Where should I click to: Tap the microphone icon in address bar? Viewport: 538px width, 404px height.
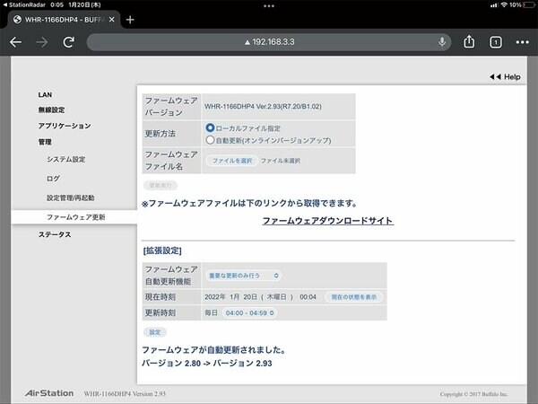click(442, 41)
